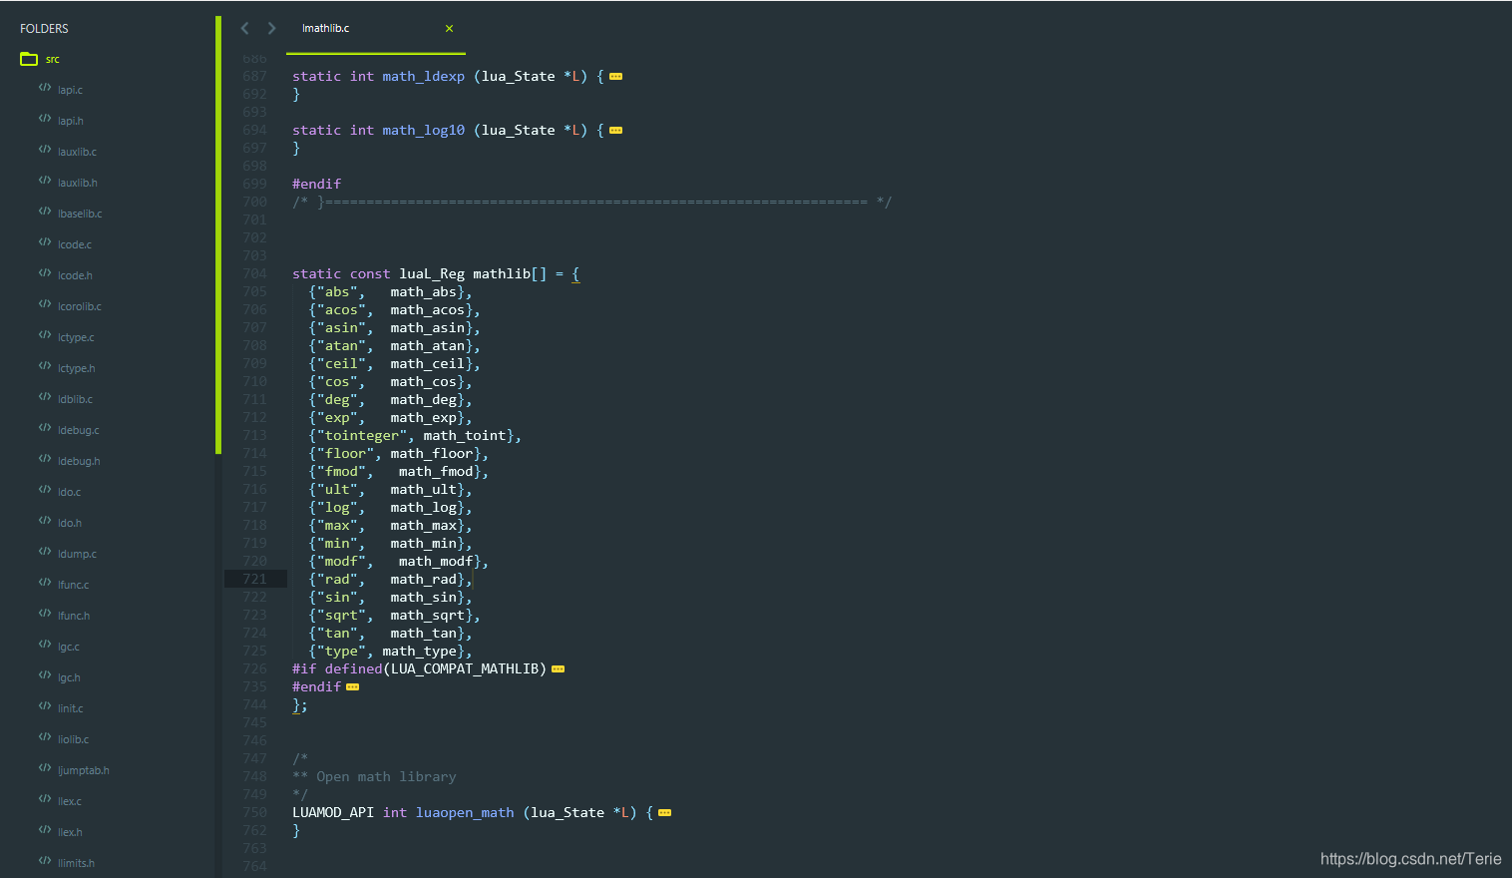Close the lmathlib.c tab

point(449,28)
